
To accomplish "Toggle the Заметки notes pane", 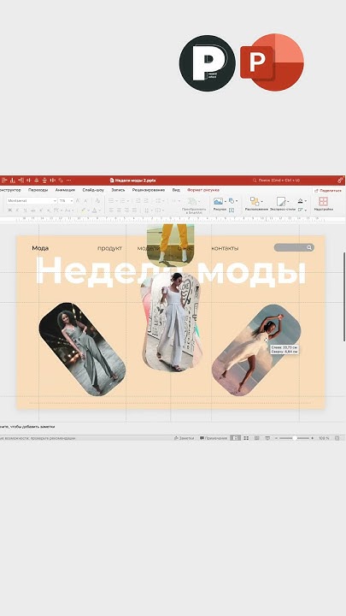I will tap(184, 438).
